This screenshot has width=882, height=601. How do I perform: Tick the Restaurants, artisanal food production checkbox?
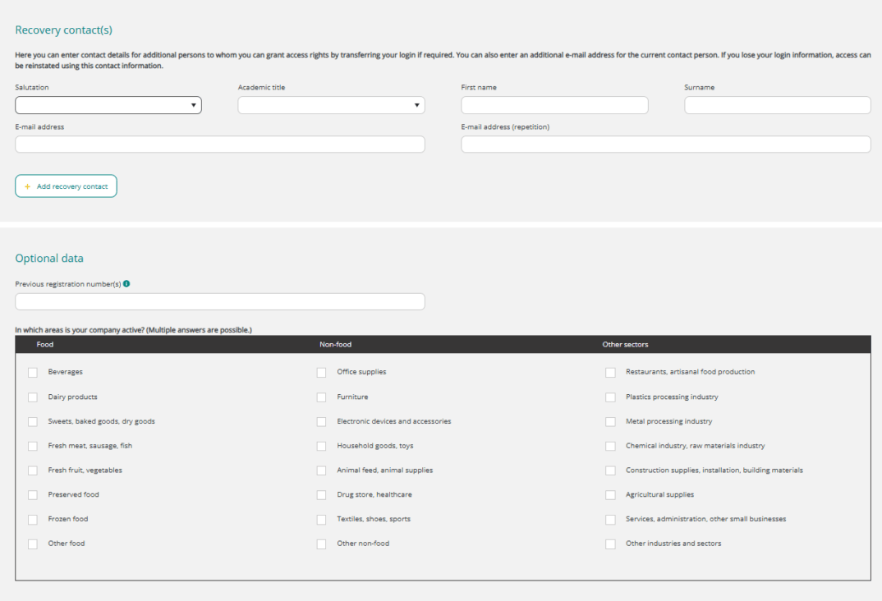(x=610, y=373)
